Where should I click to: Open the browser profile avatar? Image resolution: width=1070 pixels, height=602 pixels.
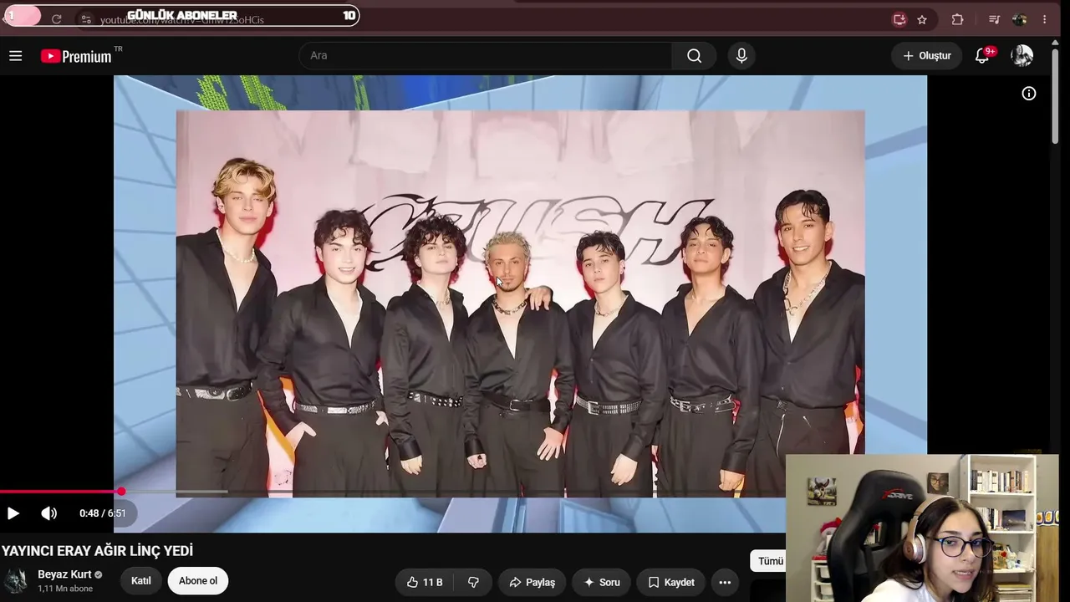click(1019, 19)
